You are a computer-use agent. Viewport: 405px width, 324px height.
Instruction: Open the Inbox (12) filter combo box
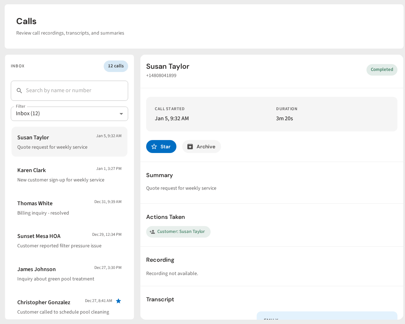(x=69, y=114)
